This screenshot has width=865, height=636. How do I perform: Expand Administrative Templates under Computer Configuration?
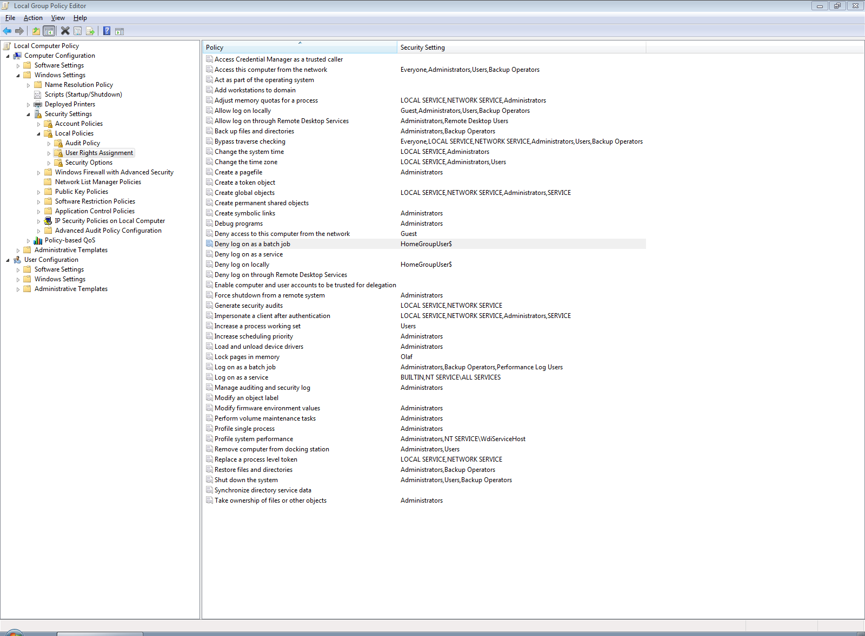(18, 251)
